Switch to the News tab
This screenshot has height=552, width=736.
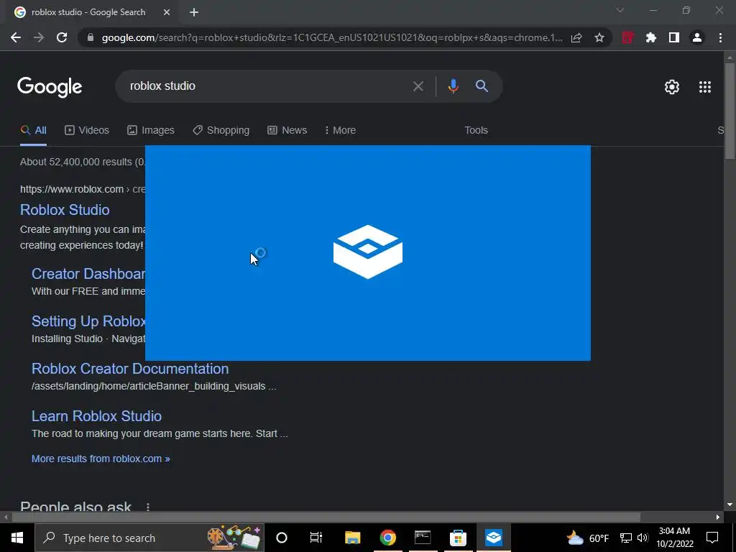pyautogui.click(x=287, y=131)
